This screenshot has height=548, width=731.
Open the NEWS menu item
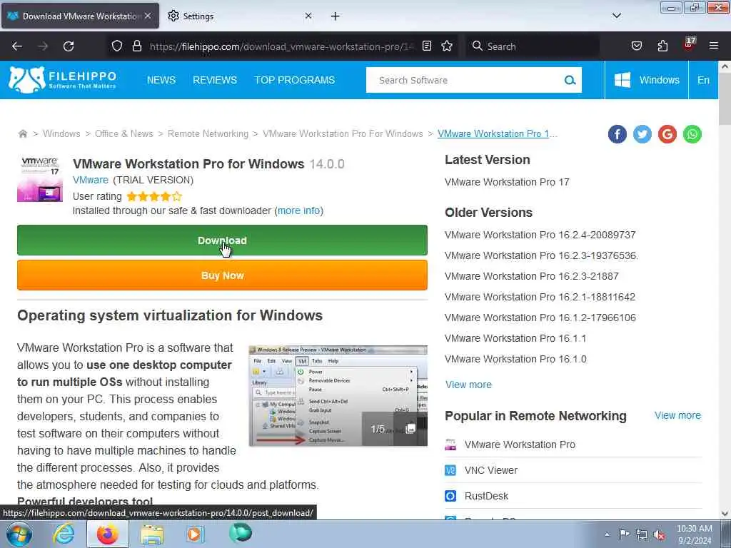point(161,80)
